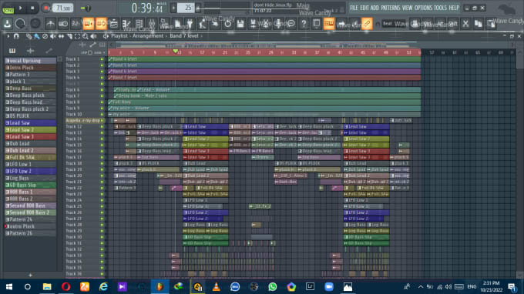
Task: Stop playback with the stop button
Action: [x=32, y=8]
